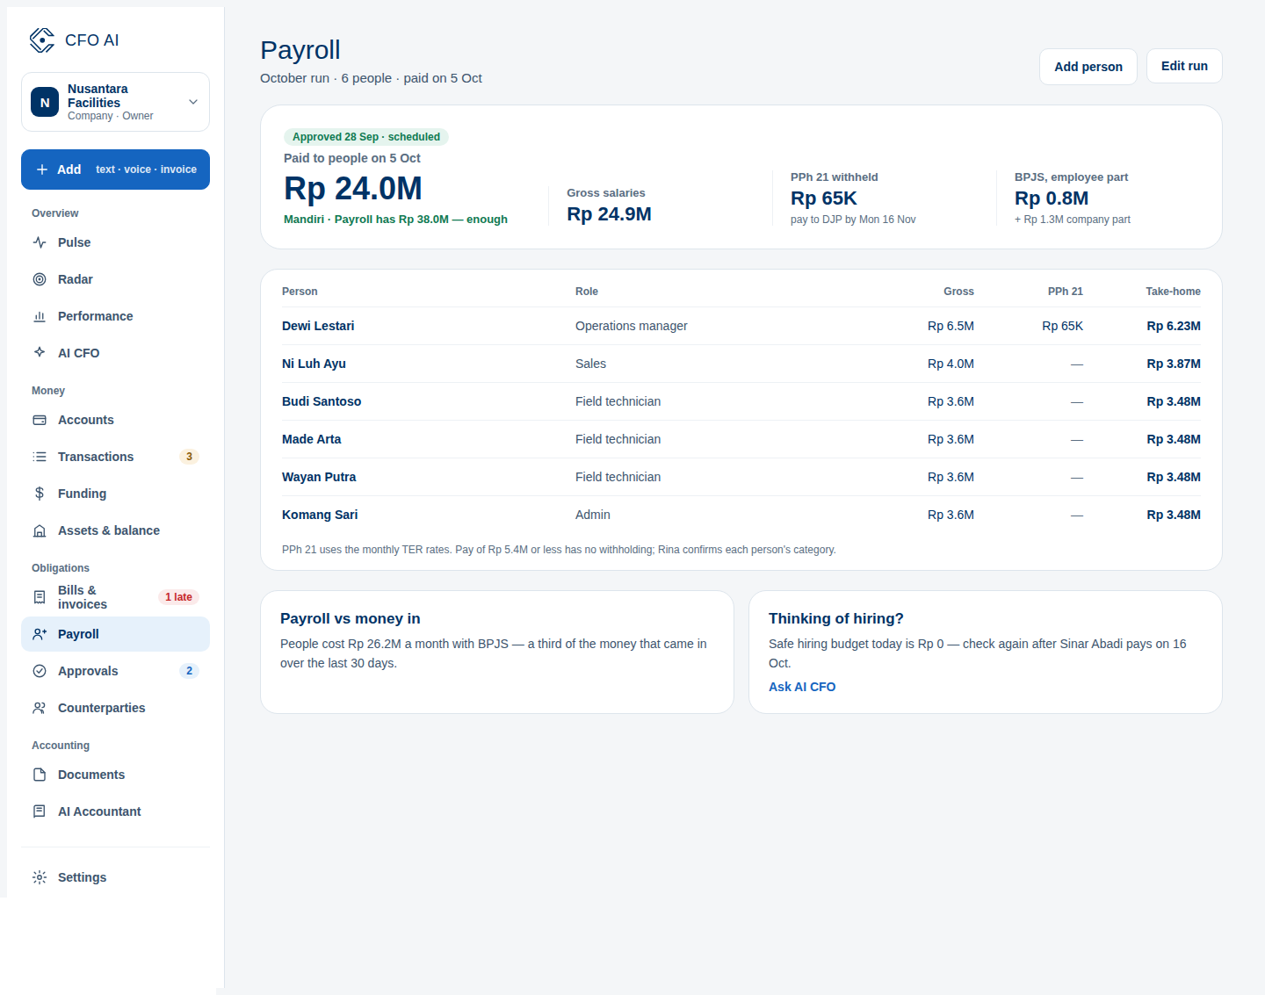This screenshot has height=995, width=1265.
Task: Click the CFO AI logo icon
Action: tap(41, 40)
